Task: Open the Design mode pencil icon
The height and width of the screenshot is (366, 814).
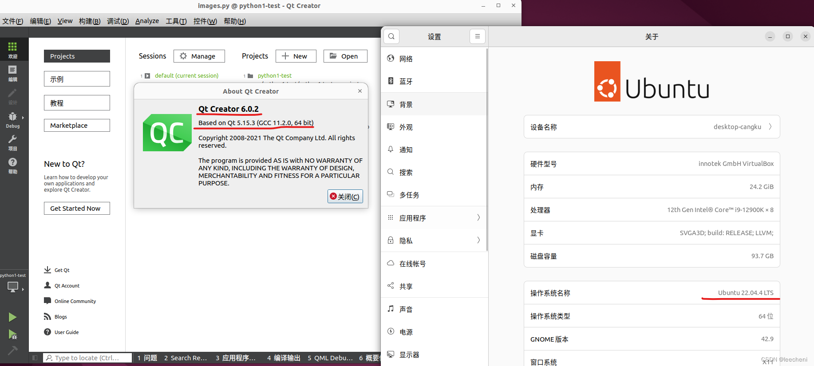Action: (x=12, y=96)
